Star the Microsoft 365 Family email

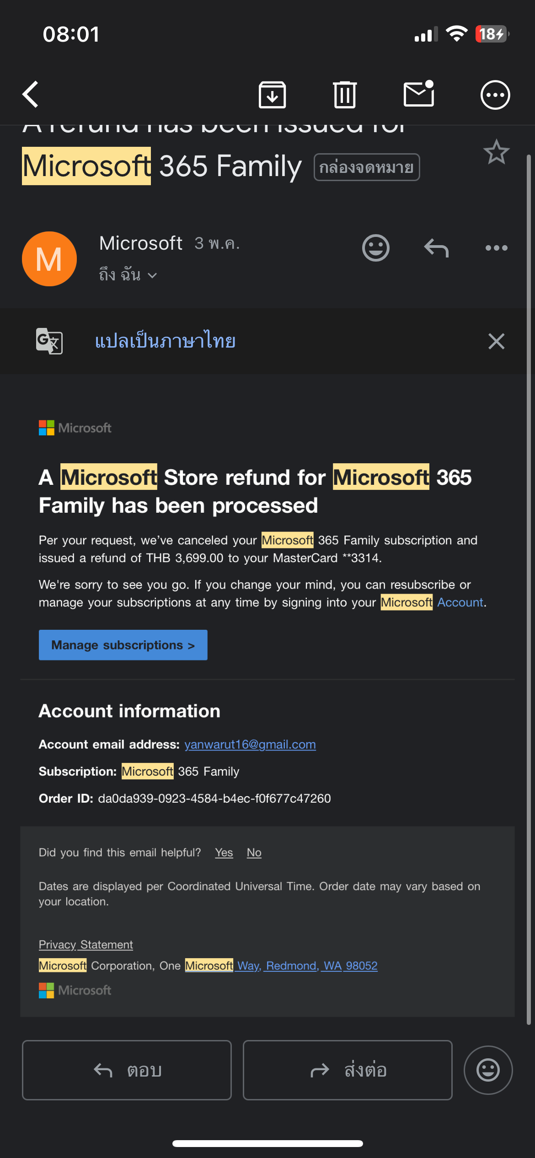pos(496,152)
